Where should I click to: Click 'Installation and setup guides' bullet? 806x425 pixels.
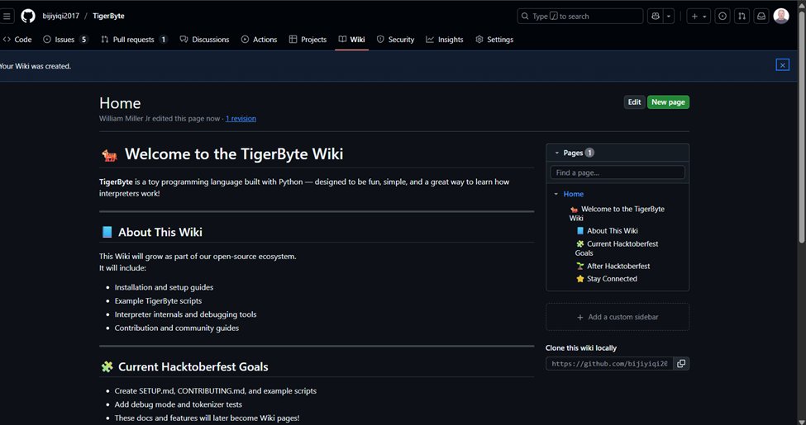point(164,287)
